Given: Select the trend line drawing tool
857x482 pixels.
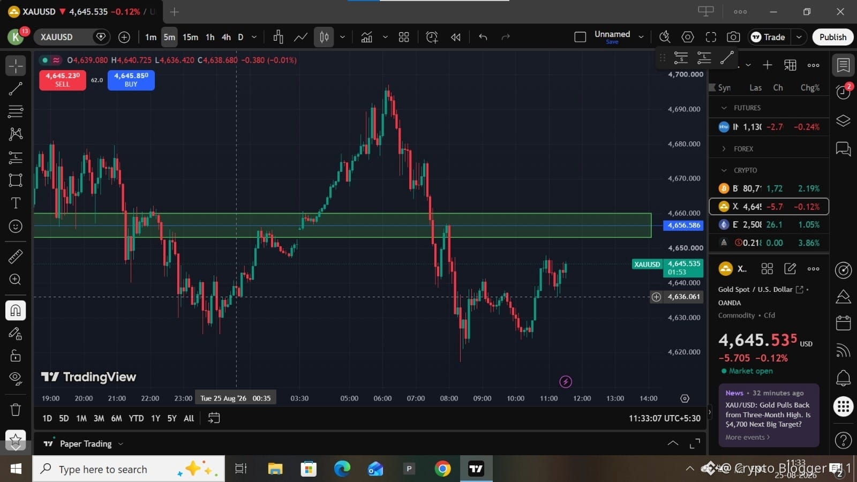Looking at the screenshot, I should (x=16, y=89).
